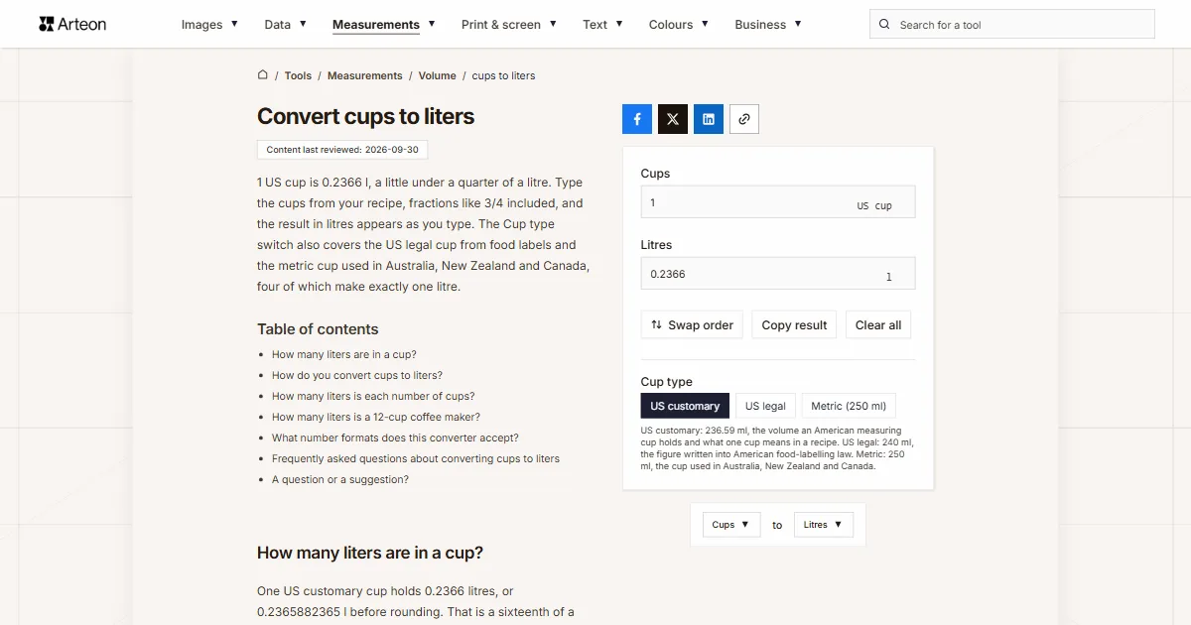This screenshot has width=1191, height=625.
Task: Click the Cup type label
Action: (x=667, y=382)
